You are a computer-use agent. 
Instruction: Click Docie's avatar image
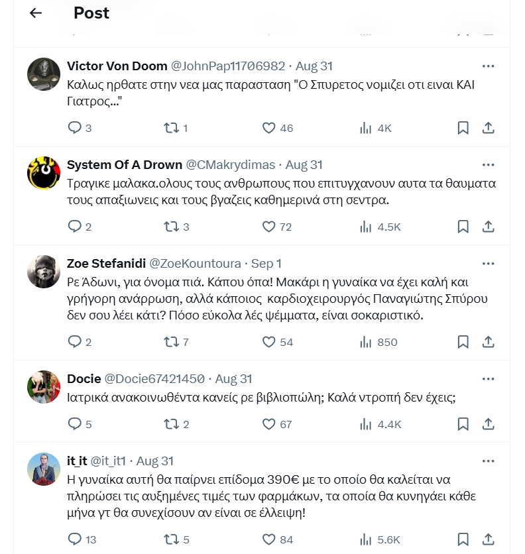click(44, 386)
